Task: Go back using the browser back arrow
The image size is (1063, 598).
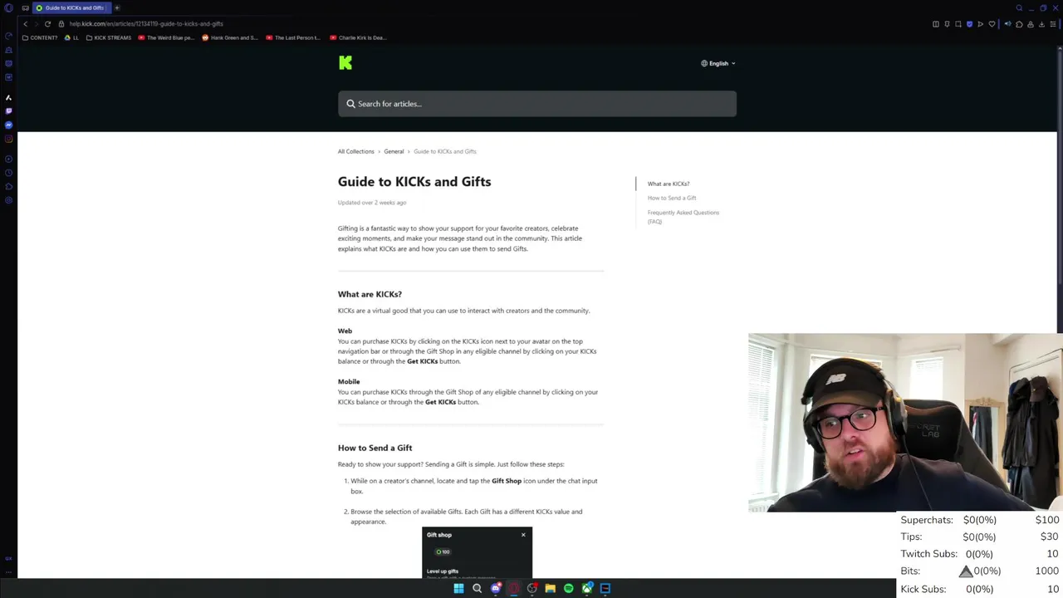Action: tap(25, 23)
